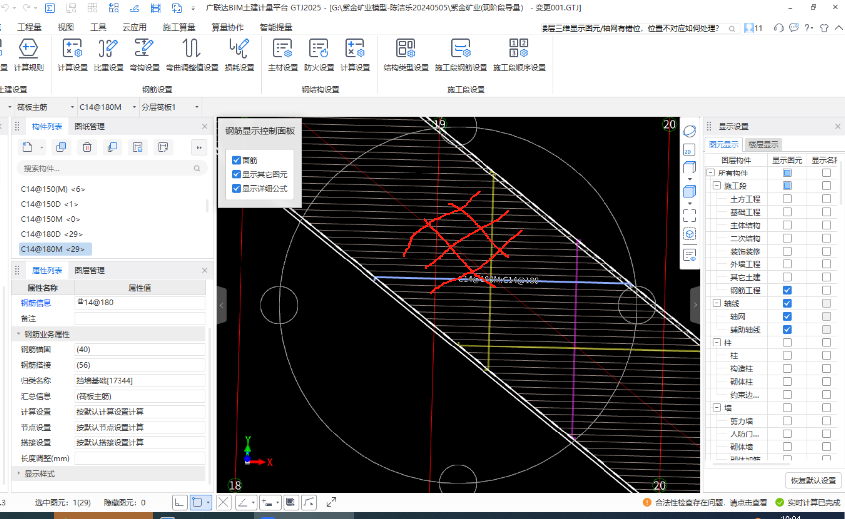This screenshot has width=845, height=519.
Task: Close the 显示设置 panel
Action: (838, 127)
